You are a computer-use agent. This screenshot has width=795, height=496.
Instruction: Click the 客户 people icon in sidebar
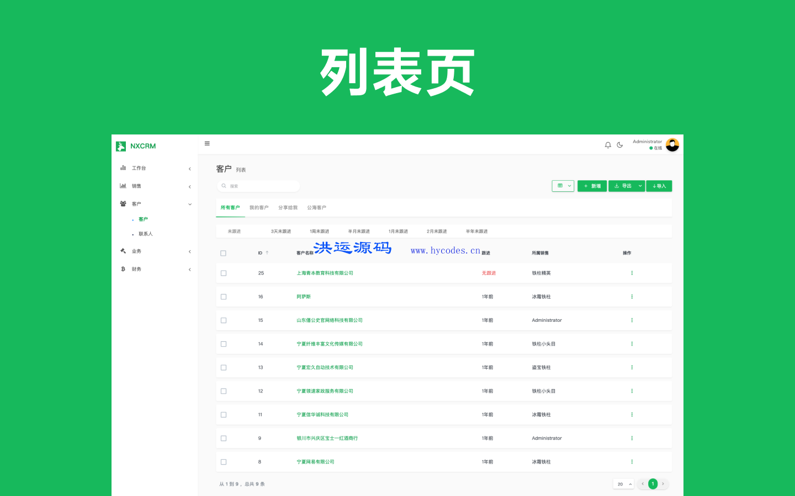pos(123,203)
